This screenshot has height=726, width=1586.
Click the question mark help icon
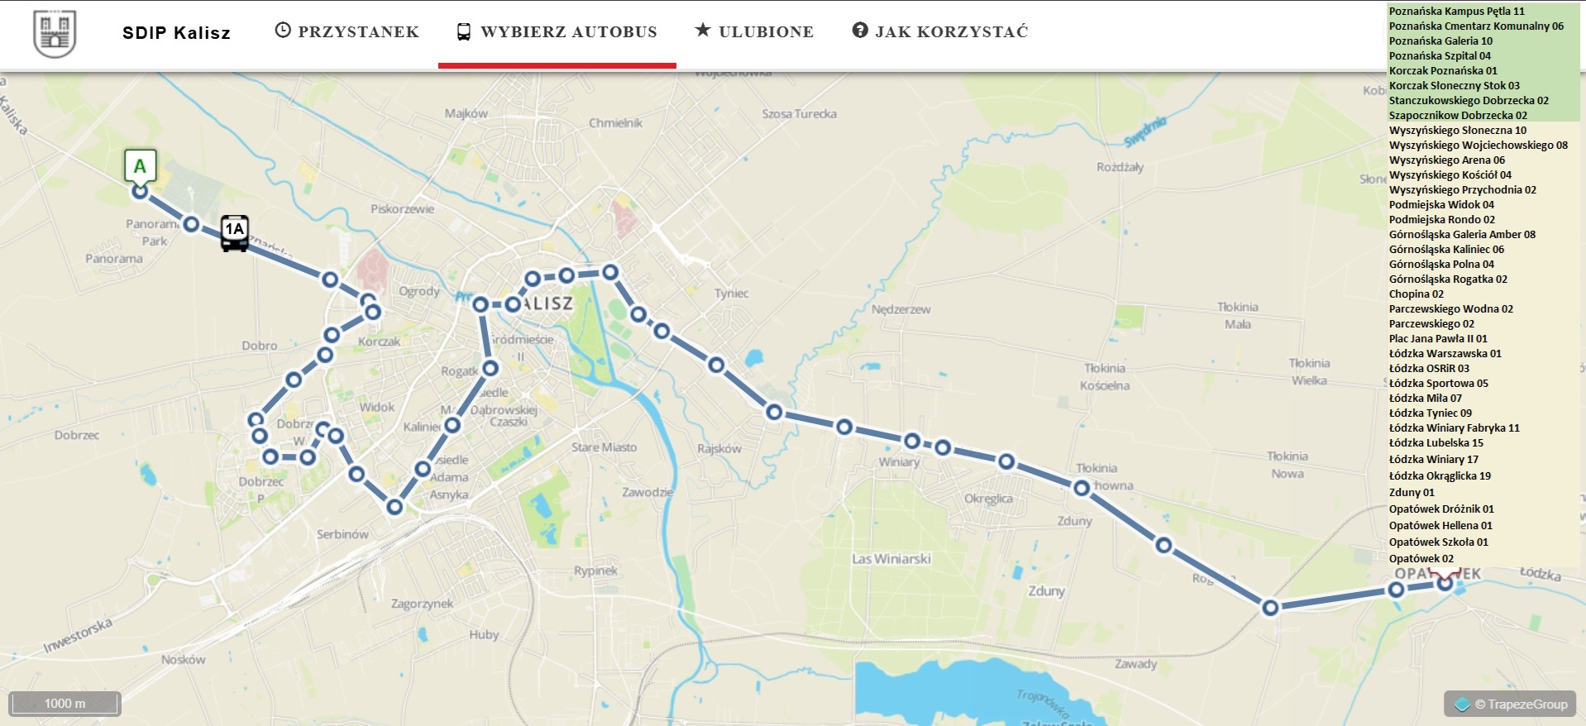860,31
